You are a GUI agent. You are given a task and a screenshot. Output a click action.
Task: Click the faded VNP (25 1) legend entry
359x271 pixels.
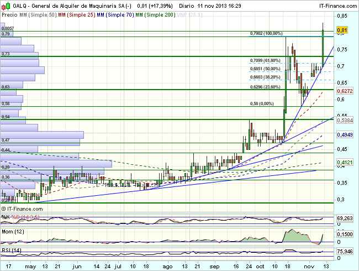(189, 15)
